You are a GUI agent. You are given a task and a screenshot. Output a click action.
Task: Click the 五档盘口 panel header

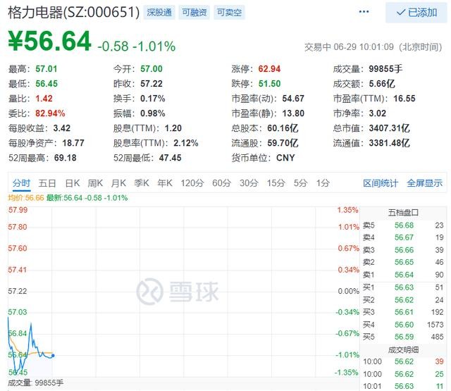[x=403, y=213]
